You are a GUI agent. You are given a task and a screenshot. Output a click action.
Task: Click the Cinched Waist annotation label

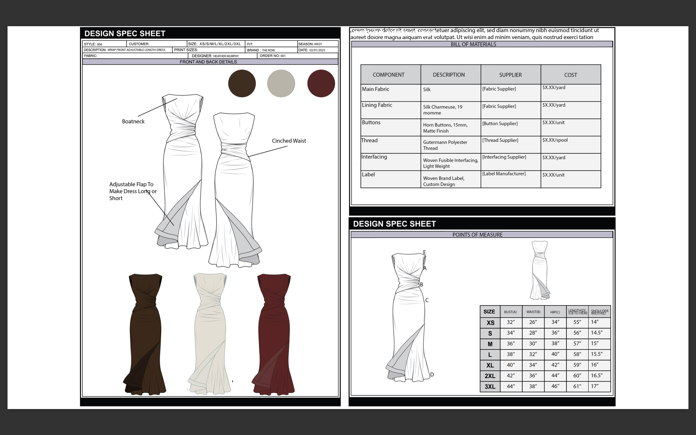(x=289, y=141)
